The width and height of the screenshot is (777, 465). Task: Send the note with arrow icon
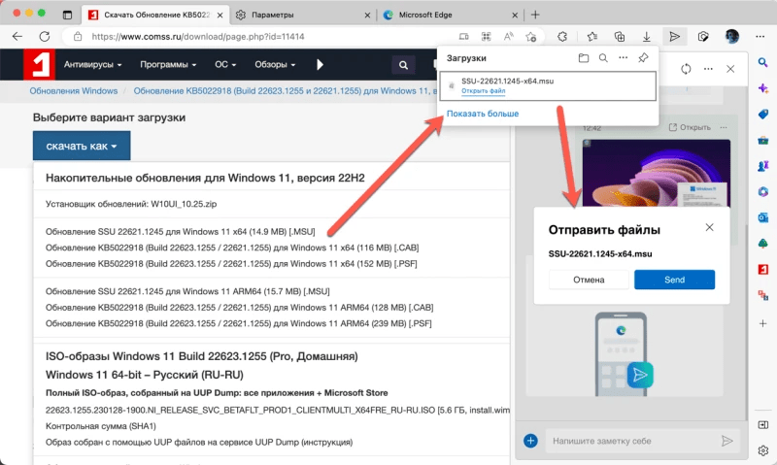(x=726, y=441)
